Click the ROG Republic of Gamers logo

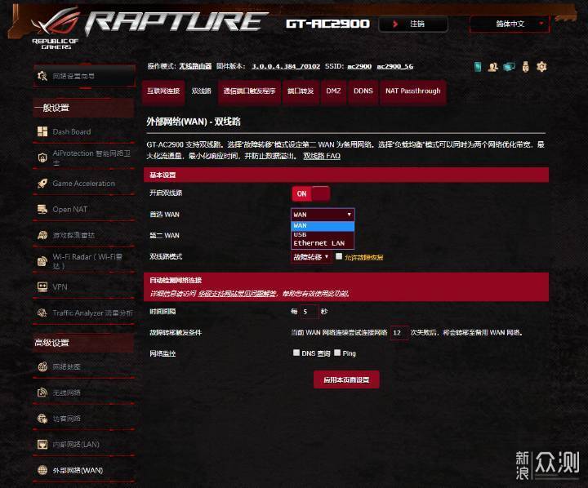tap(56, 29)
